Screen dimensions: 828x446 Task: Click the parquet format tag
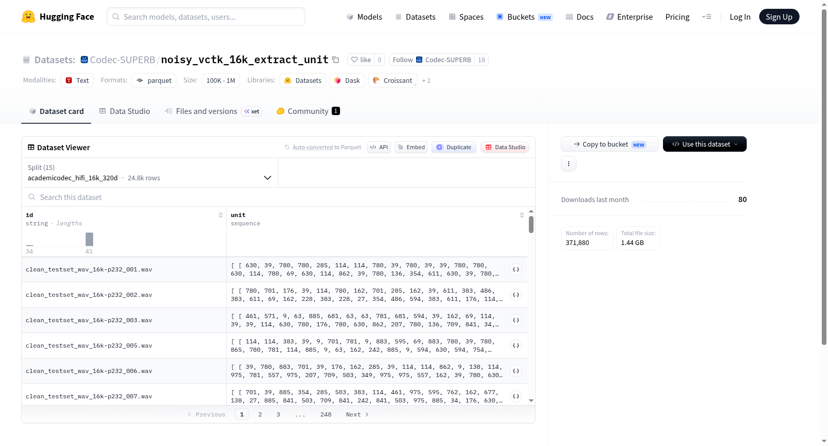coord(154,80)
